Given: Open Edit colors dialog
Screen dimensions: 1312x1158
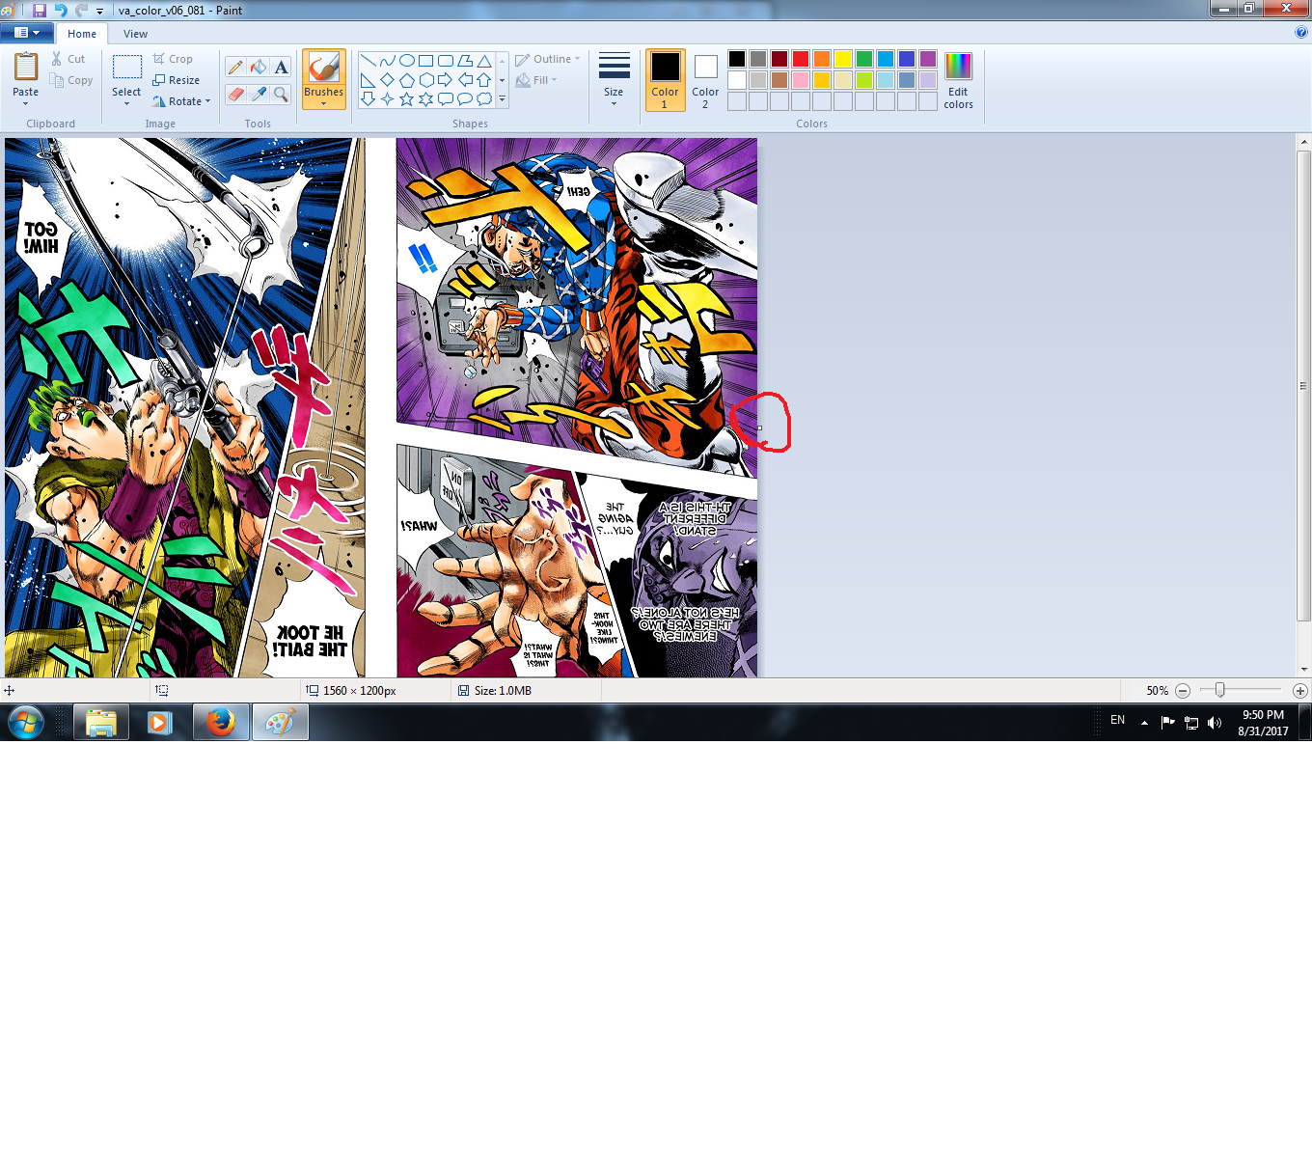Looking at the screenshot, I should (x=958, y=81).
